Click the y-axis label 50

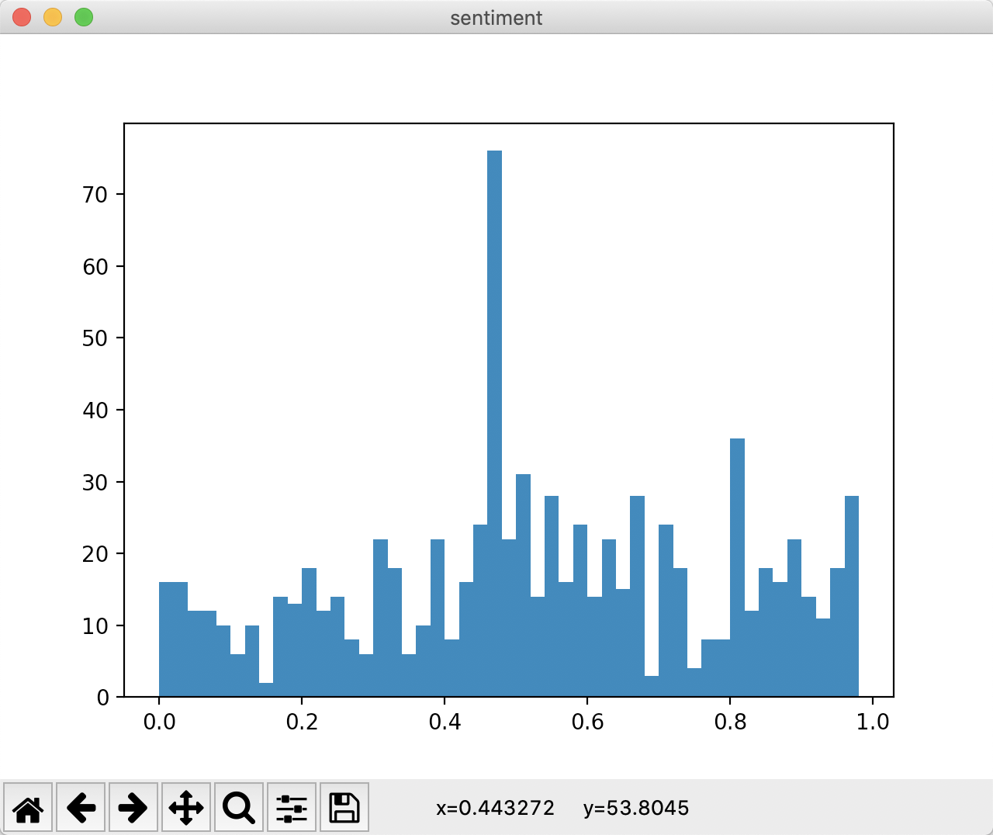95,338
